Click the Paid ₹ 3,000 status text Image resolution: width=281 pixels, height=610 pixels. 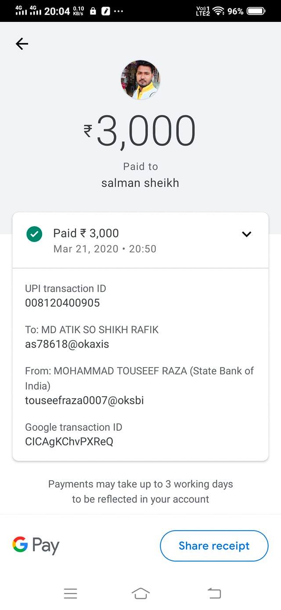click(x=86, y=233)
